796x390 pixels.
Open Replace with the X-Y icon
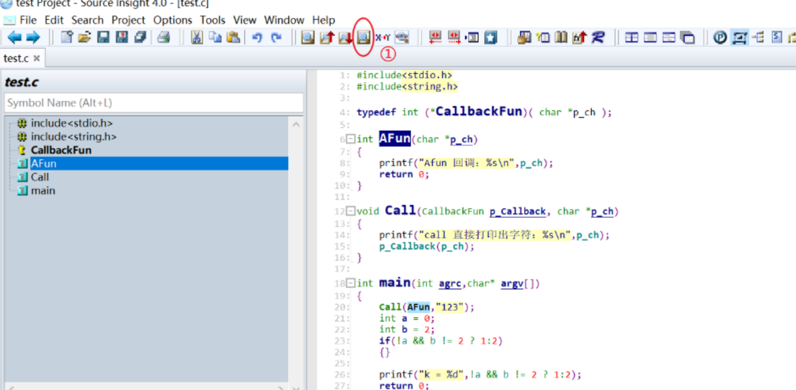383,38
